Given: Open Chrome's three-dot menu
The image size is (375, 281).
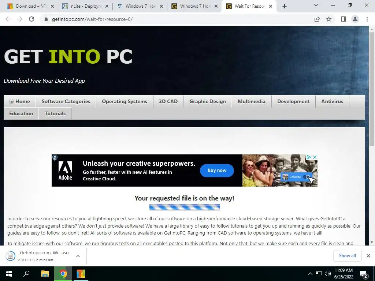Looking at the screenshot, I should click(x=367, y=19).
